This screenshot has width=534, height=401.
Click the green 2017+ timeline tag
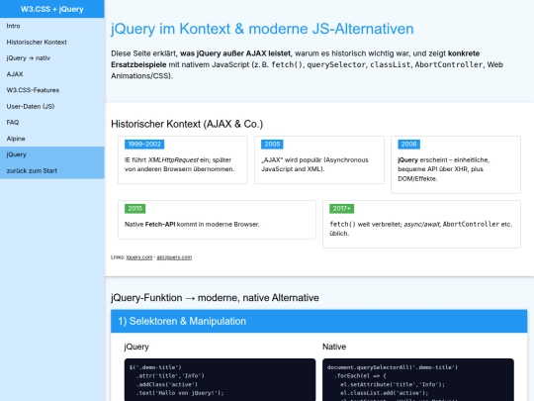[x=341, y=209]
